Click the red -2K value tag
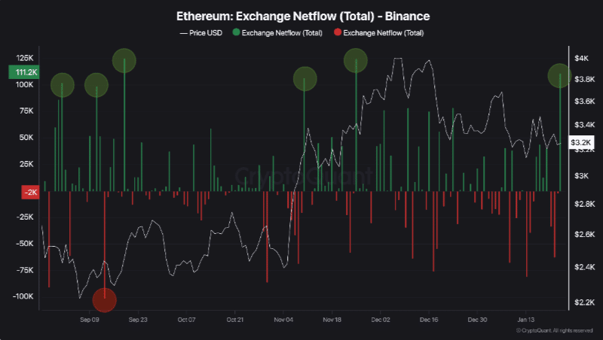Screen dimensions: 603x340 30,192
